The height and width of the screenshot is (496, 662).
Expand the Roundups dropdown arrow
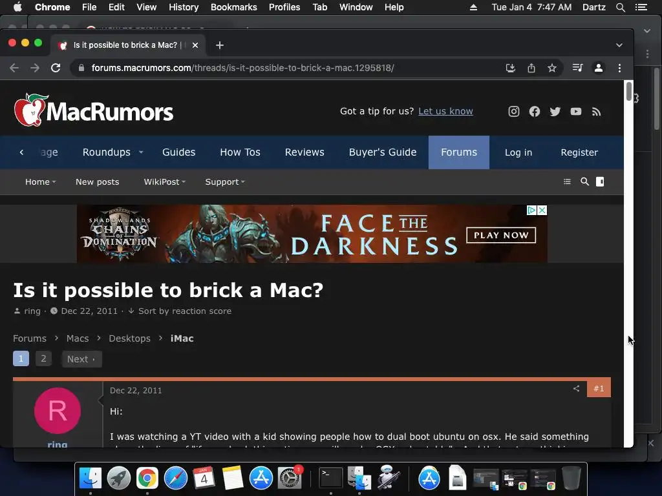141,152
